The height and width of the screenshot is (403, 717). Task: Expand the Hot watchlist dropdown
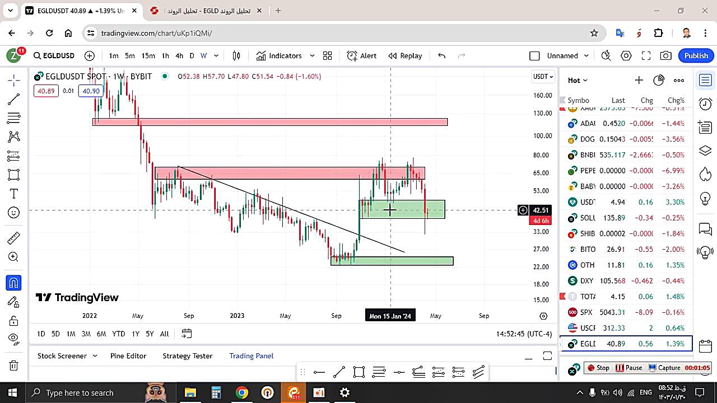[578, 80]
